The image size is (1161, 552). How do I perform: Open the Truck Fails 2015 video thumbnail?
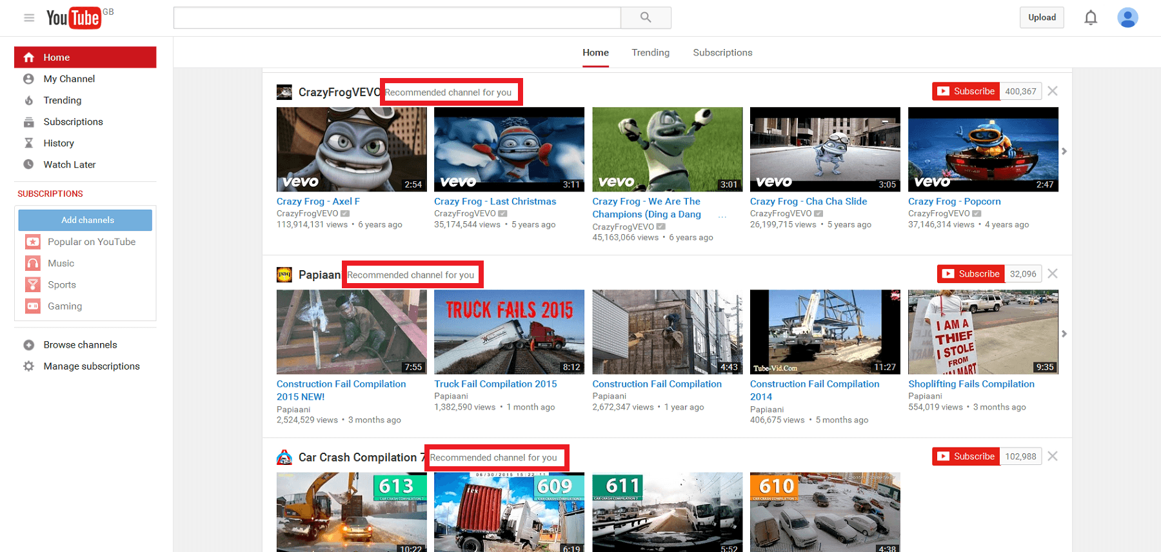coord(509,331)
